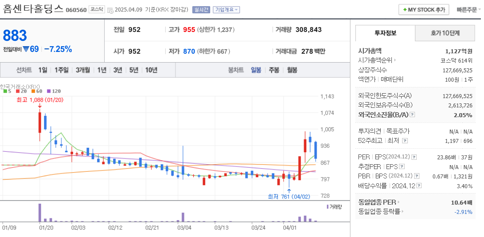
Task: Select the 월봉 monthly candle chart
Action: click(x=292, y=70)
